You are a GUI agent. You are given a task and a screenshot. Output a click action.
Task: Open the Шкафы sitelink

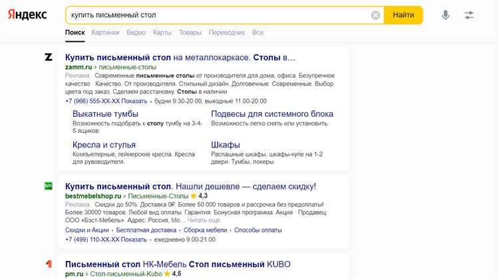tap(226, 145)
